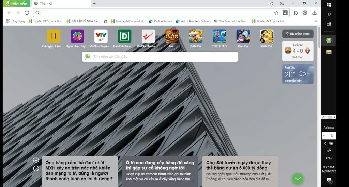Click the 8:27 AM clock
Image resolution: width=349 pixels, height=187 pixels.
pos(329,167)
